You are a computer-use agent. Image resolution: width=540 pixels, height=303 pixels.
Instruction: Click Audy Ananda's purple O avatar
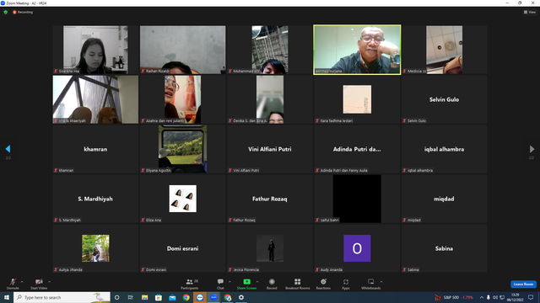point(357,248)
